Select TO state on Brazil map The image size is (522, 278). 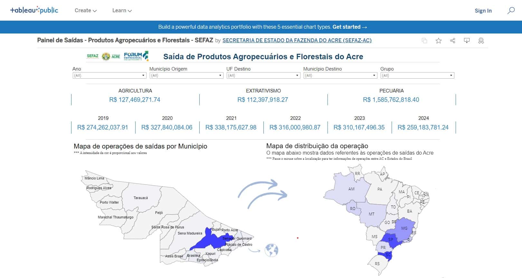[x=393, y=207]
